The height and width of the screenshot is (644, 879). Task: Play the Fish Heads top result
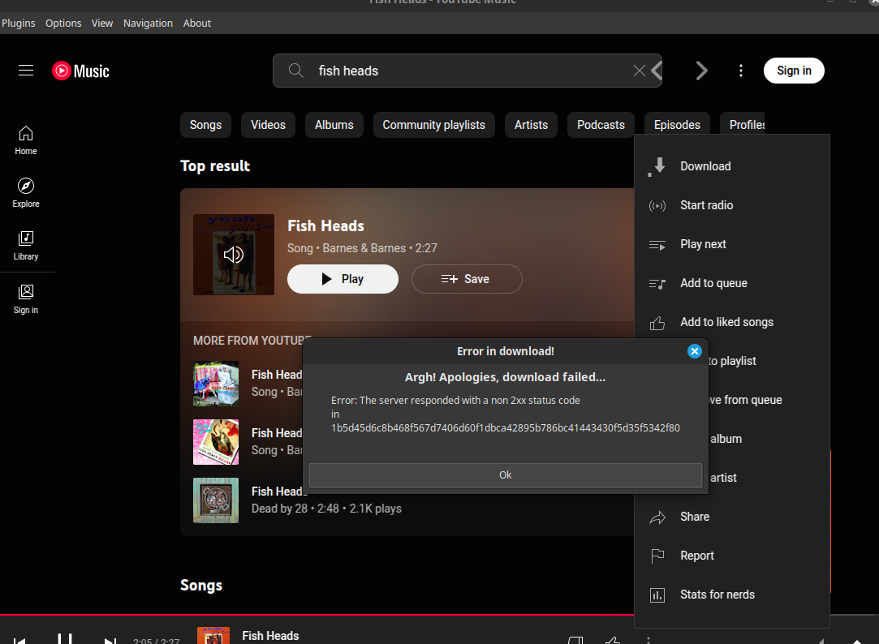tap(343, 279)
